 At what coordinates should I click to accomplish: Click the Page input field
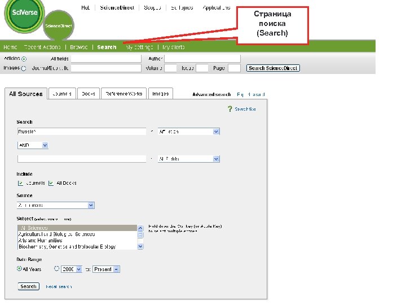[x=235, y=68]
